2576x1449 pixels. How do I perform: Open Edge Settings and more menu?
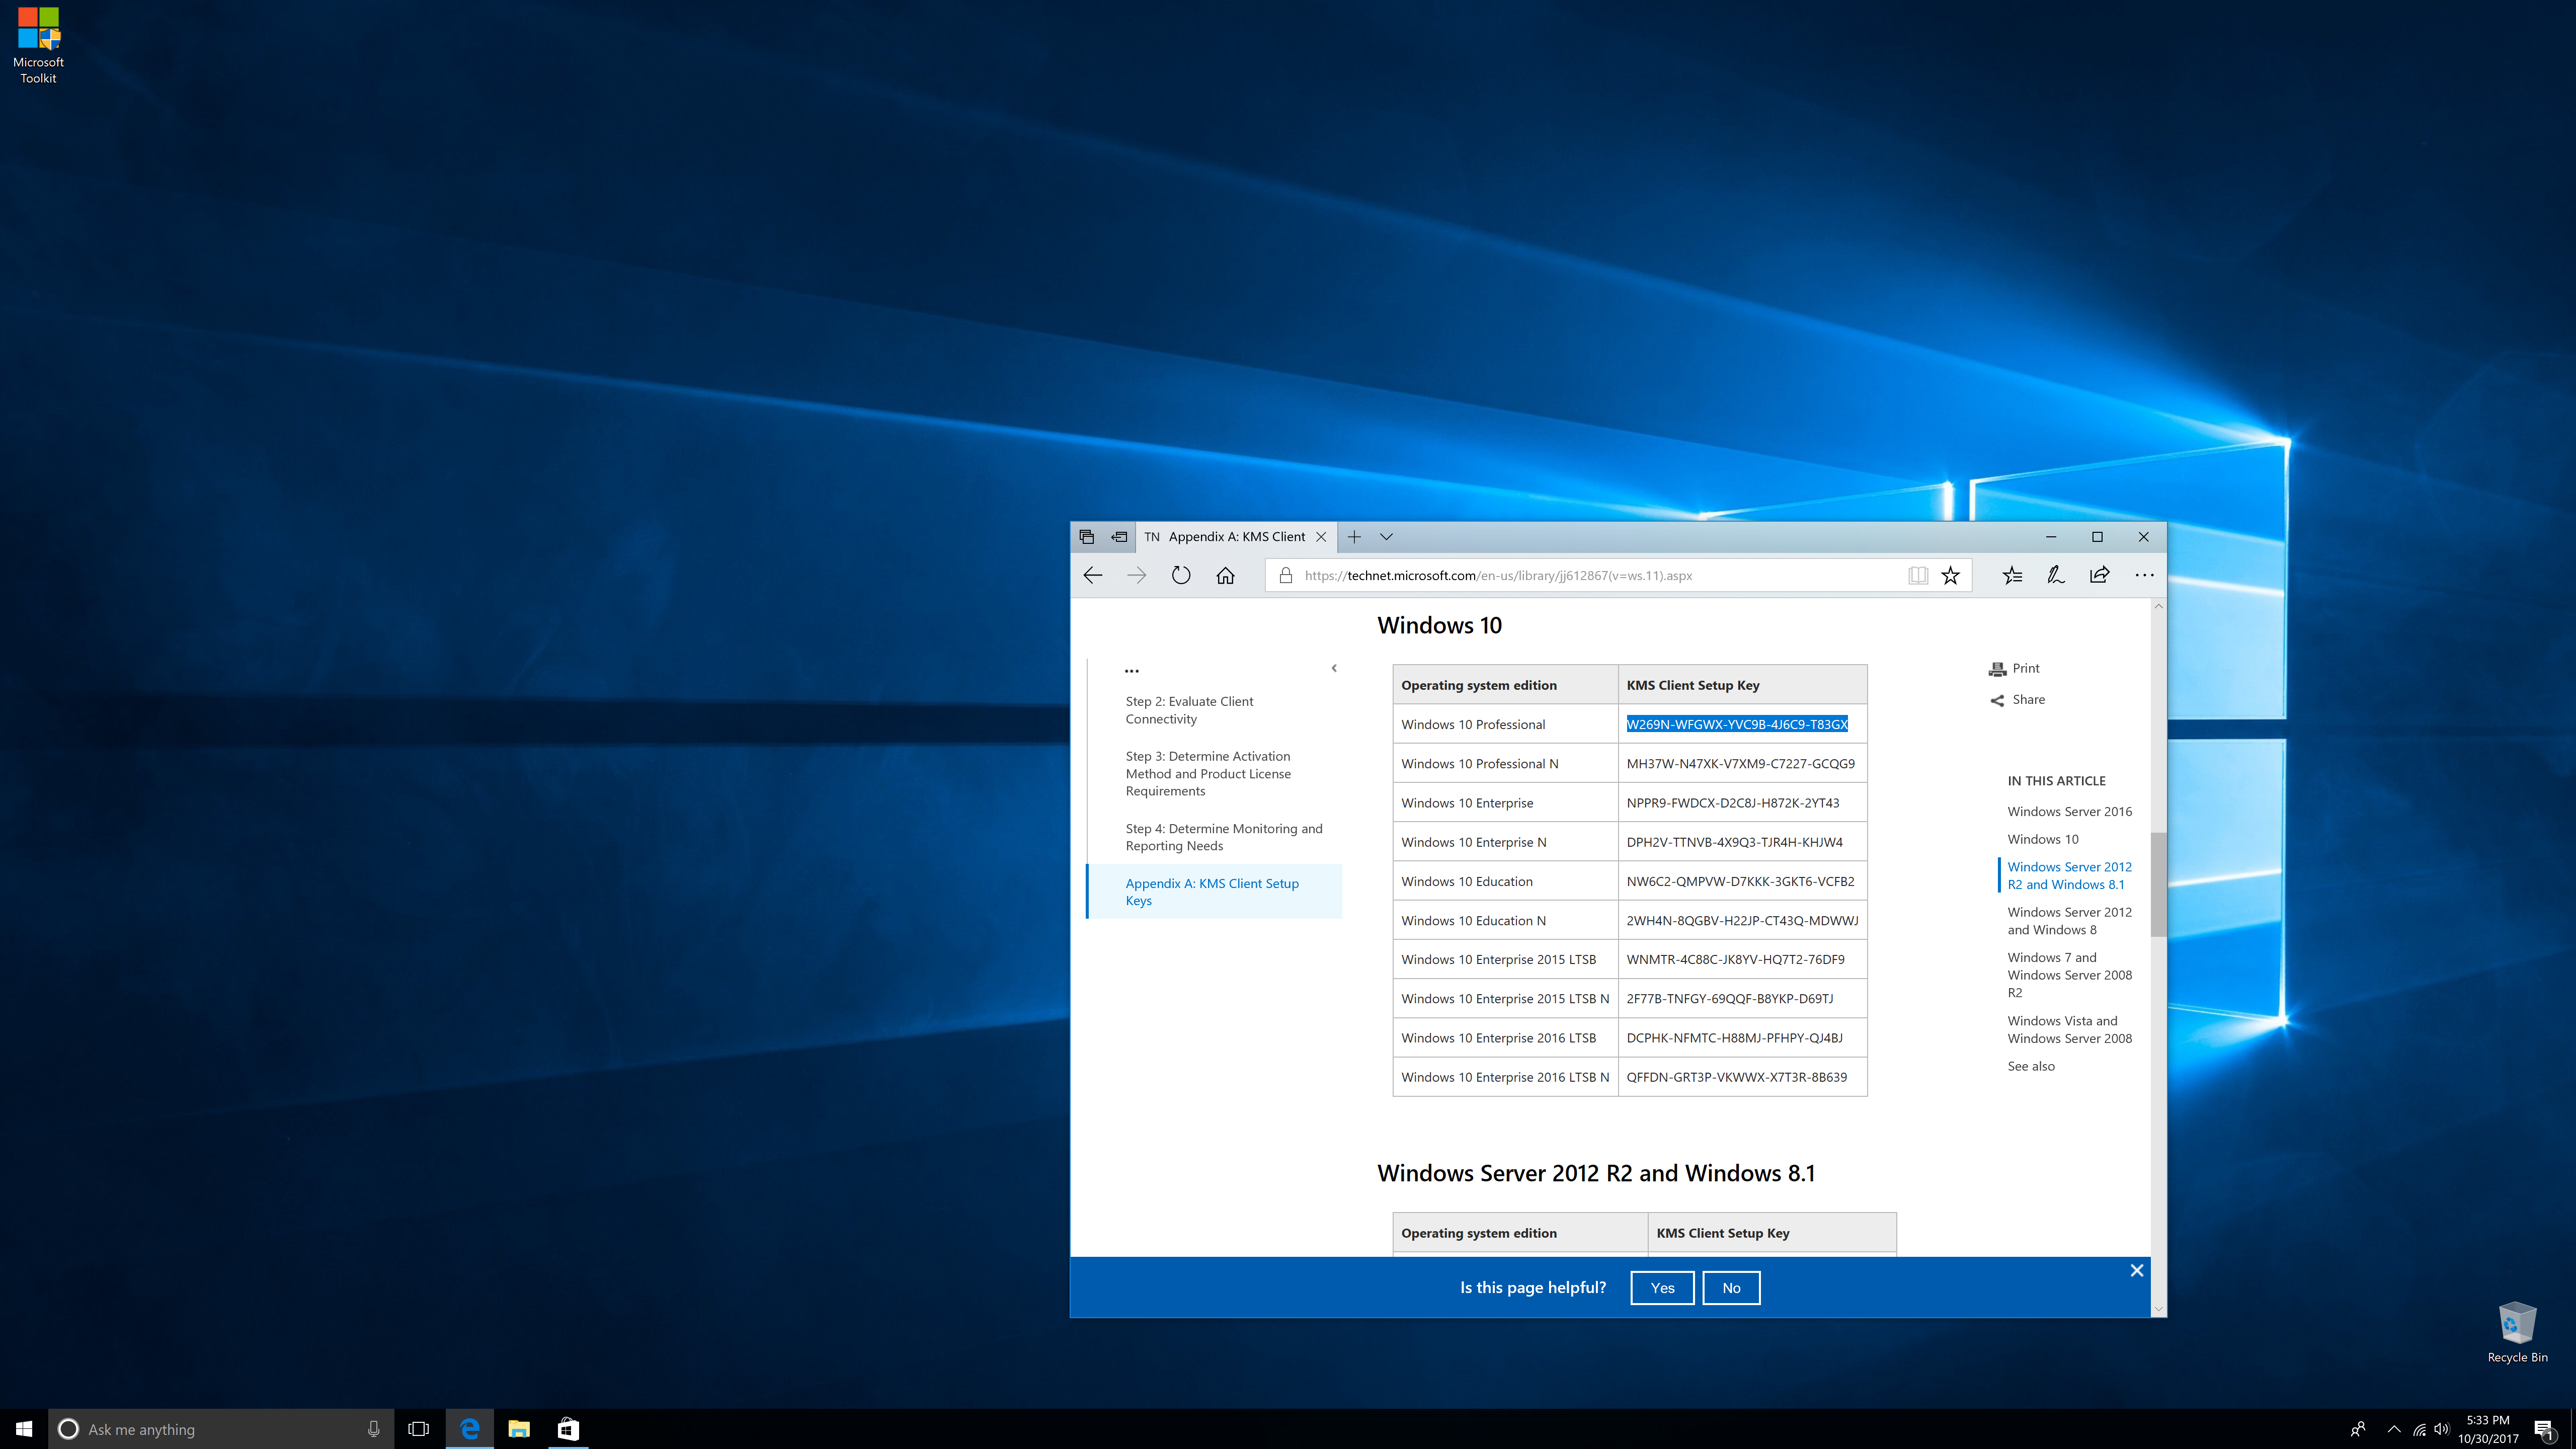point(2144,575)
